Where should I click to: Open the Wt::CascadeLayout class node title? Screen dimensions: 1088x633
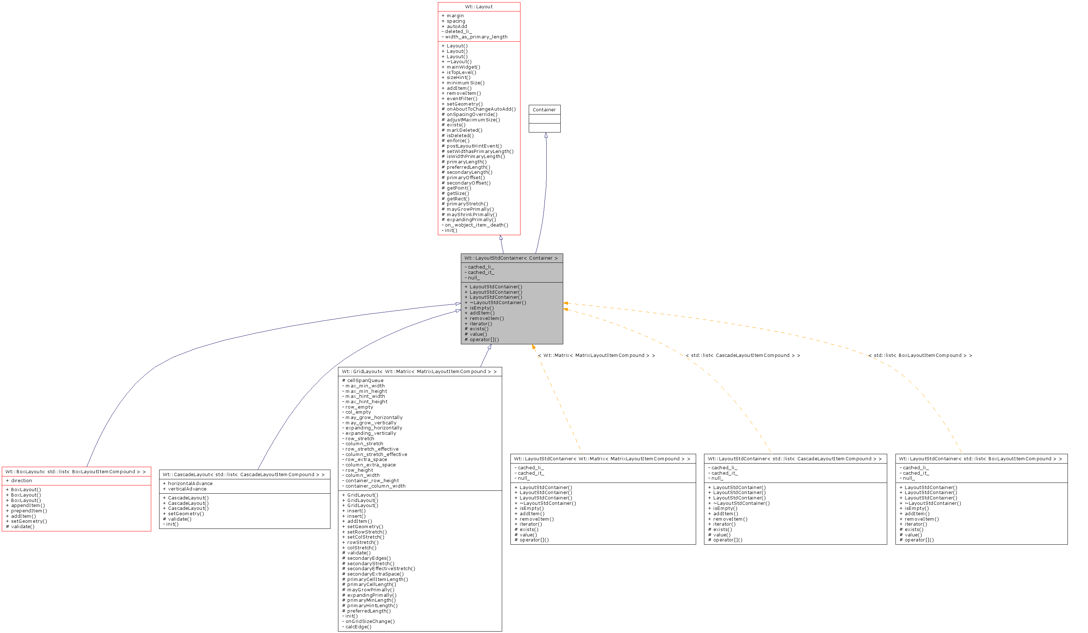coord(244,475)
